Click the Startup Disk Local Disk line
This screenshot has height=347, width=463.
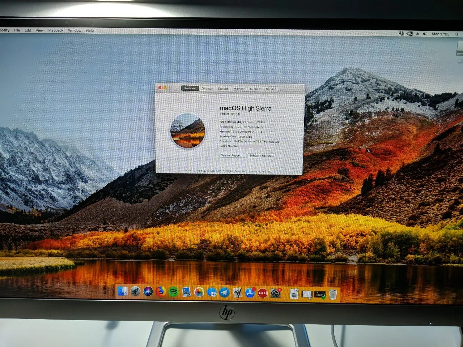point(236,137)
